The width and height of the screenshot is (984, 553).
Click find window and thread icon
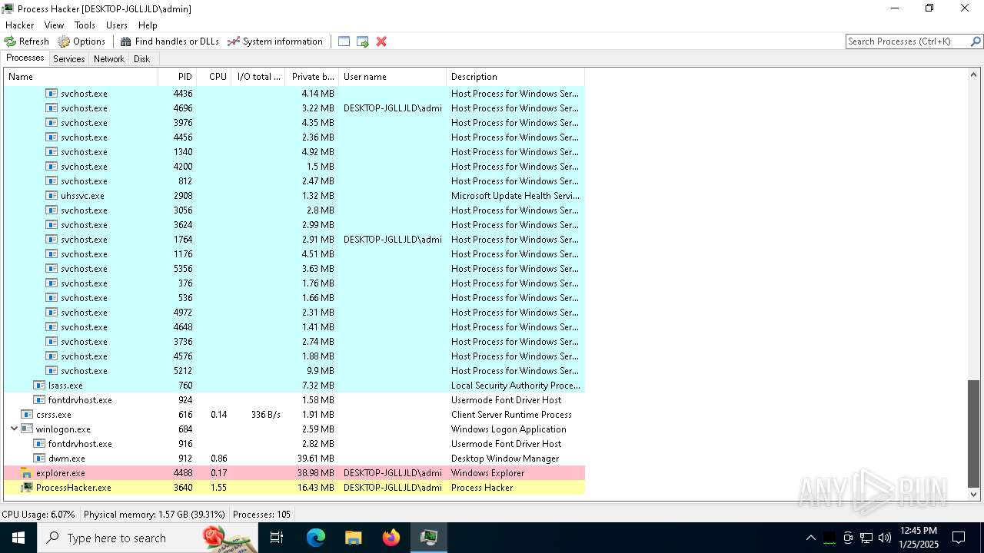tap(362, 41)
